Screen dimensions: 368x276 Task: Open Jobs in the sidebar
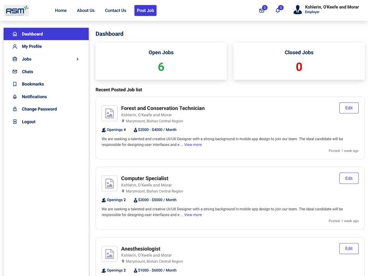[x=46, y=59]
